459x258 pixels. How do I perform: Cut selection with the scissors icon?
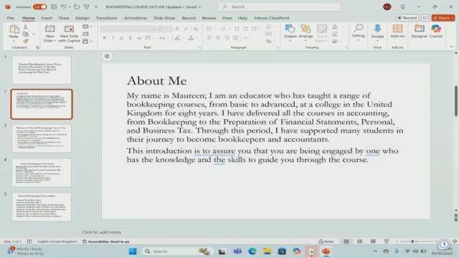tap(26, 27)
